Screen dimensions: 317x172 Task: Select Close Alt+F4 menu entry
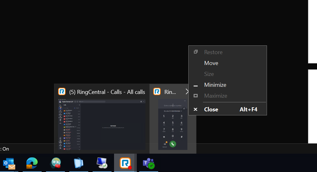coord(227,109)
